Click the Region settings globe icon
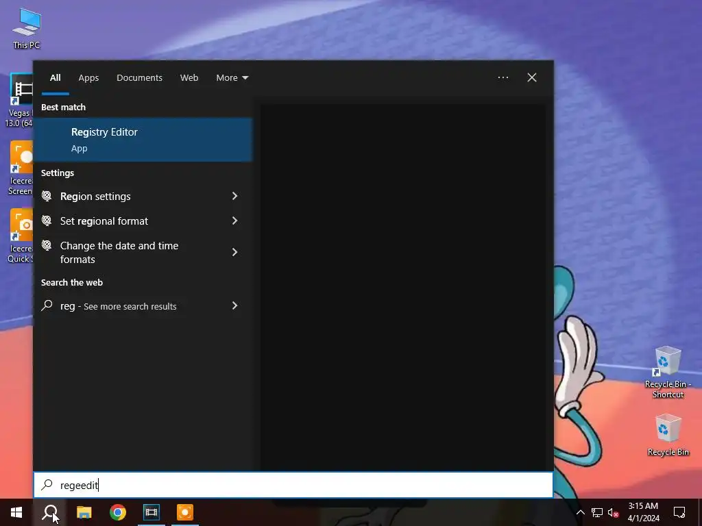This screenshot has height=526, width=702. click(x=47, y=195)
